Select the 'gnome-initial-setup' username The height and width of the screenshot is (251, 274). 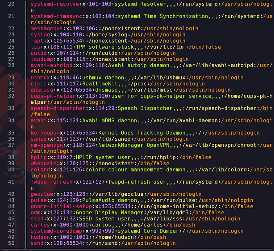coord(61,206)
